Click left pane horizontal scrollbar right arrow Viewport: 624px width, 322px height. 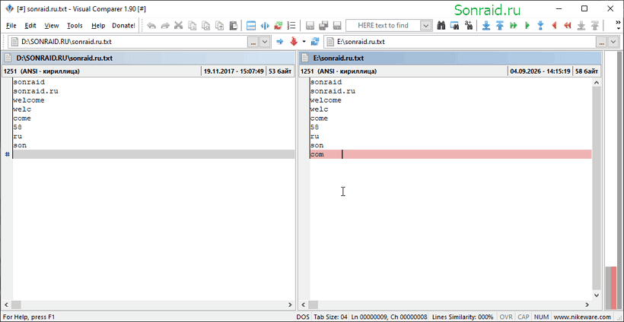[290, 305]
